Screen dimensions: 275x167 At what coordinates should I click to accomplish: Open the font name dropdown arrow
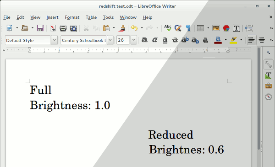110,40
